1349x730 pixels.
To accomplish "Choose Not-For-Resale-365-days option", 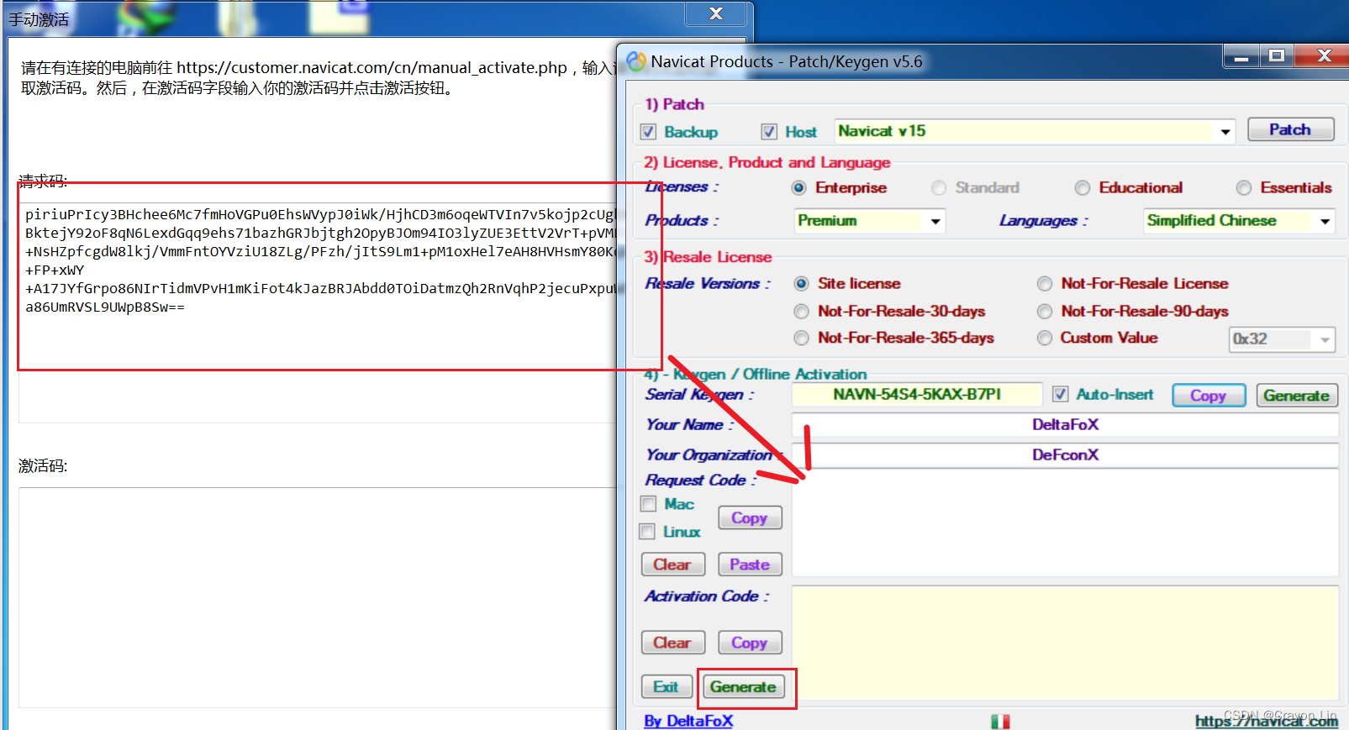I will [x=802, y=338].
